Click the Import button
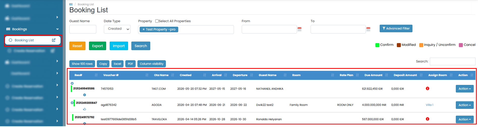 pos(119,46)
